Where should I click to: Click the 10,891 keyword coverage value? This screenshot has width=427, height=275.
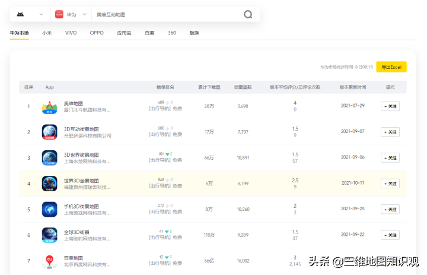pos(243,157)
